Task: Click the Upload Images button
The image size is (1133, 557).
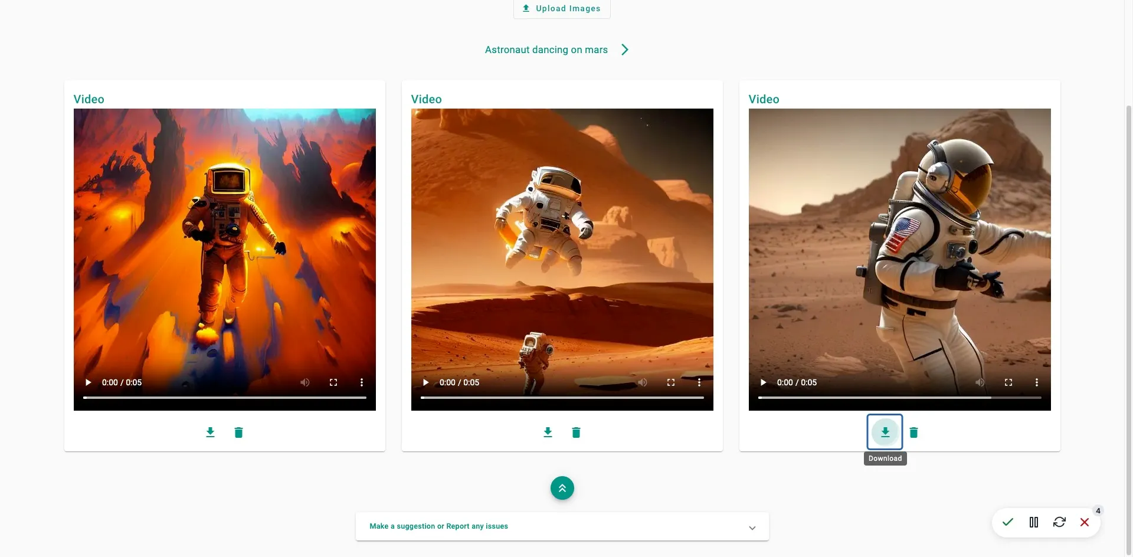Action: 562,8
